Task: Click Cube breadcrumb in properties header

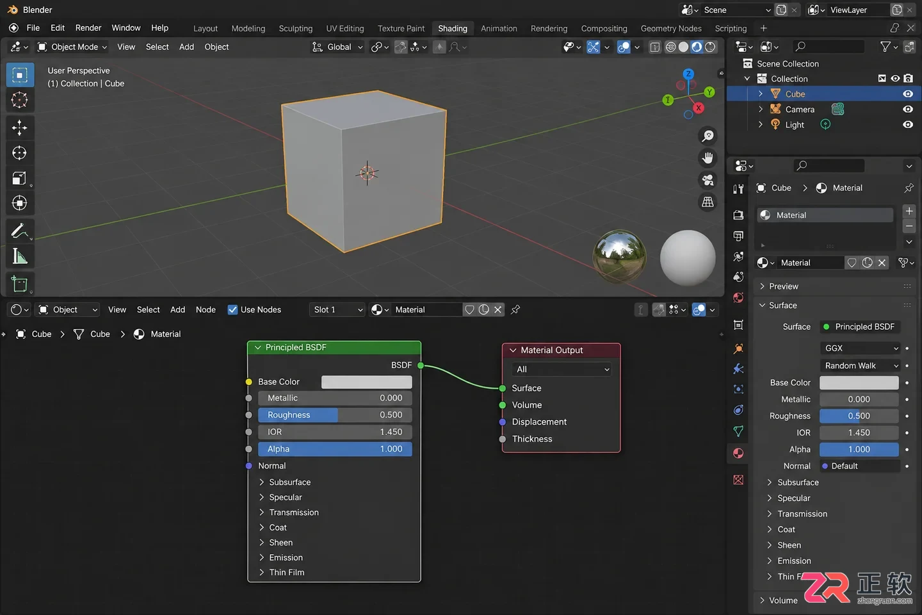Action: click(773, 188)
